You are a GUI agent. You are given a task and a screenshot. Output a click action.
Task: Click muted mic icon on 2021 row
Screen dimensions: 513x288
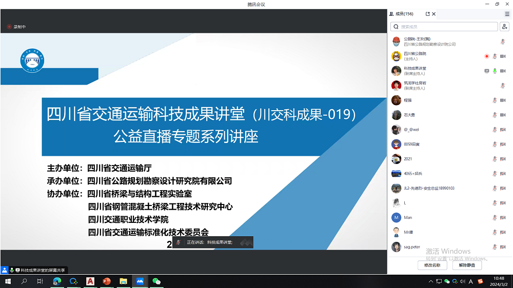(495, 159)
